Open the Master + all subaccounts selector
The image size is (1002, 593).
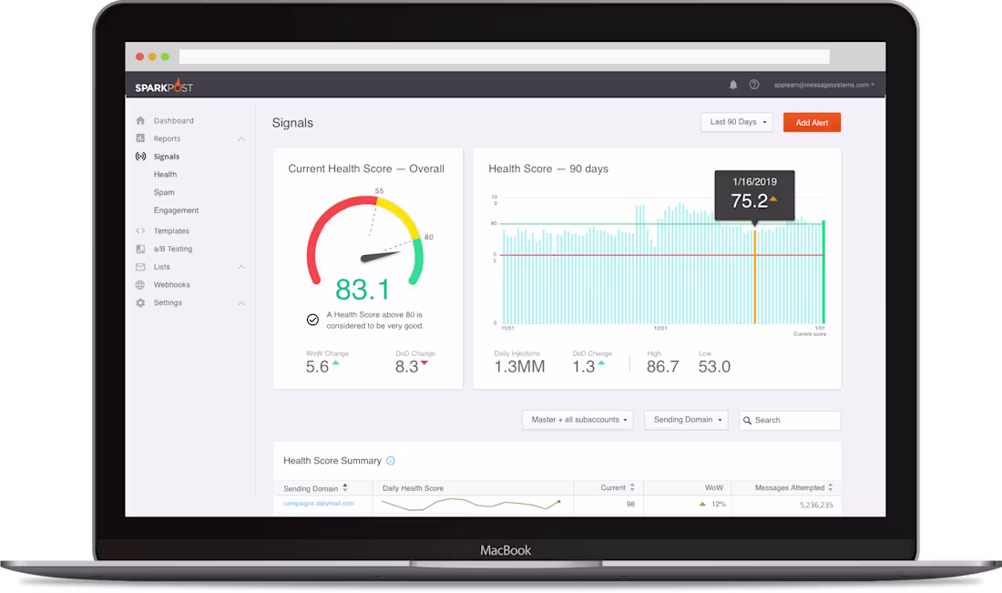(x=578, y=420)
